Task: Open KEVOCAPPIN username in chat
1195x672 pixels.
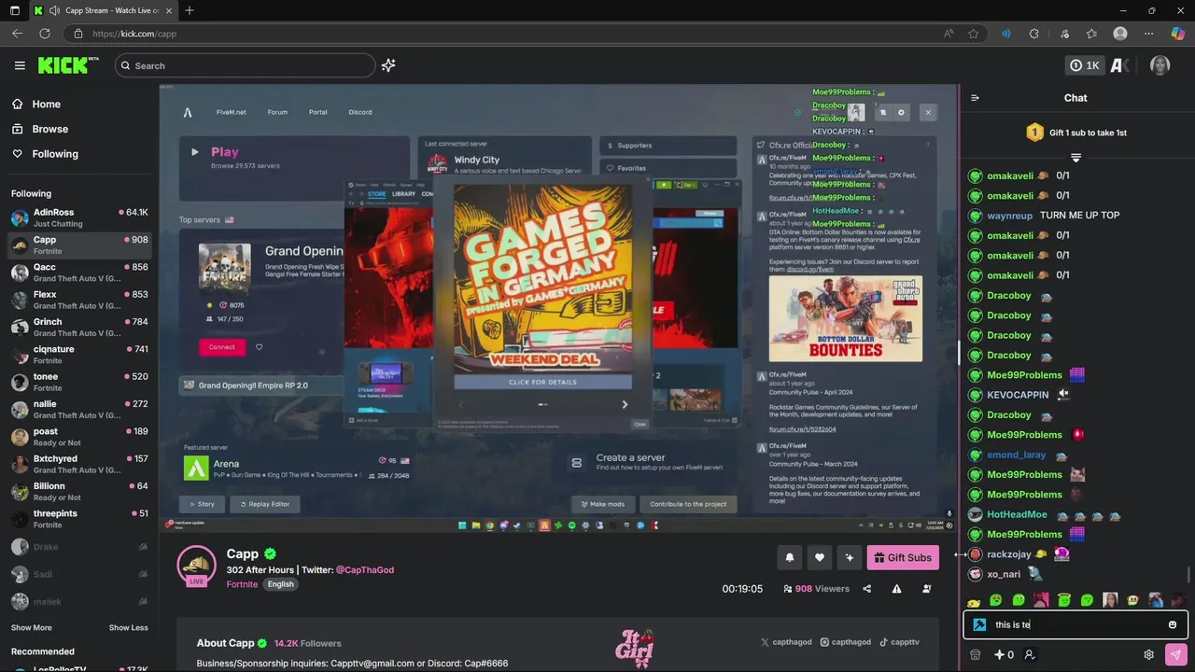Action: point(1018,396)
